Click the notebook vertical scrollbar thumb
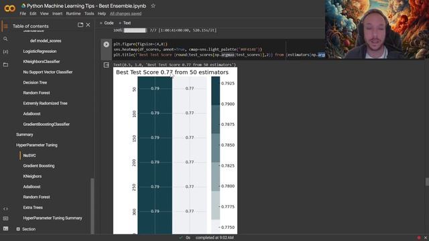This screenshot has width=429, height=241. click(427, 181)
